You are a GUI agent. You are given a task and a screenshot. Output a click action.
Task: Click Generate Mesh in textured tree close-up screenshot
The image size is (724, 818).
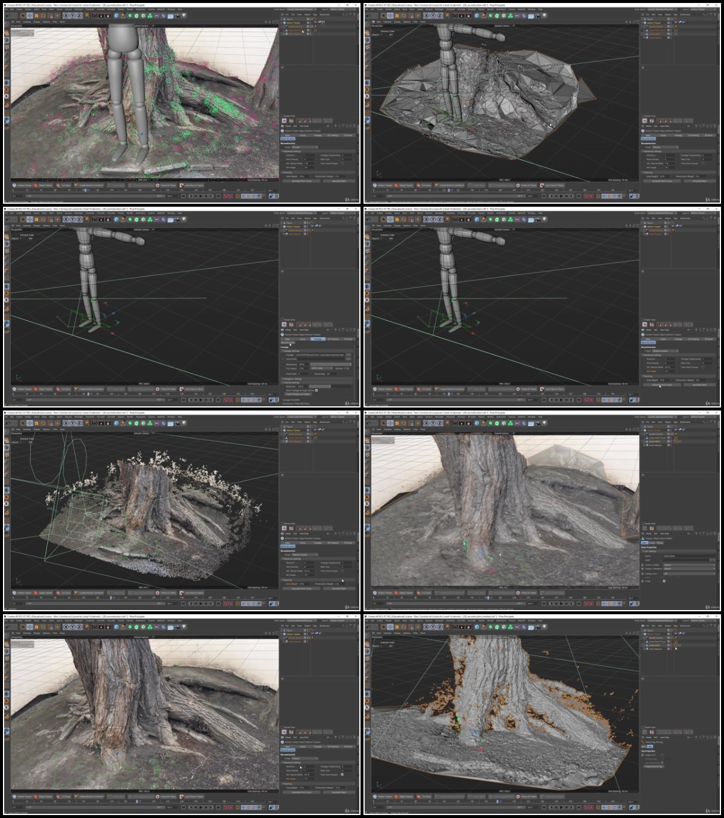point(339,792)
